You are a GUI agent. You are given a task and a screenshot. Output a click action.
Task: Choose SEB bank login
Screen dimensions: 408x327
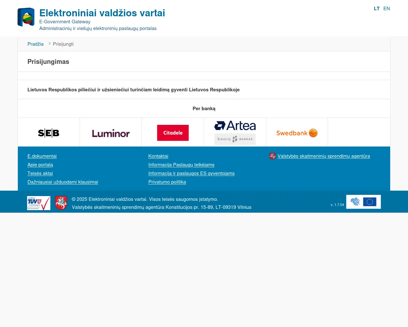tap(49, 133)
